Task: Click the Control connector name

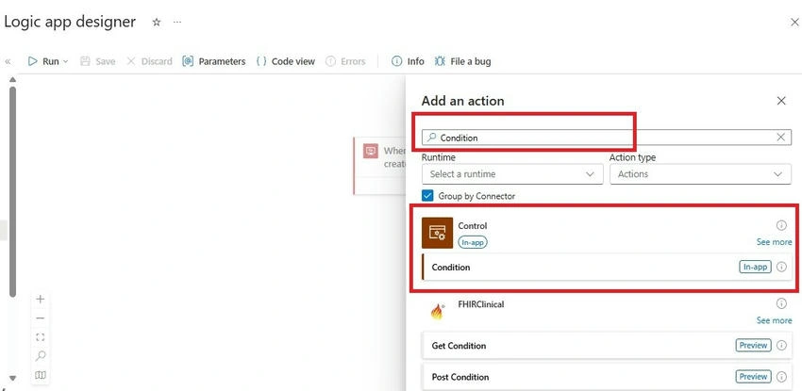Action: coord(473,225)
